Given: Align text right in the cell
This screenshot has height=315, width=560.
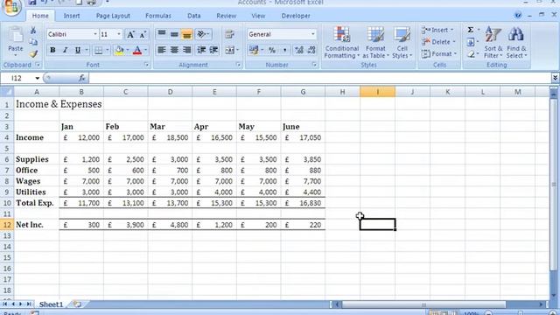Looking at the screenshot, I should (x=186, y=50).
